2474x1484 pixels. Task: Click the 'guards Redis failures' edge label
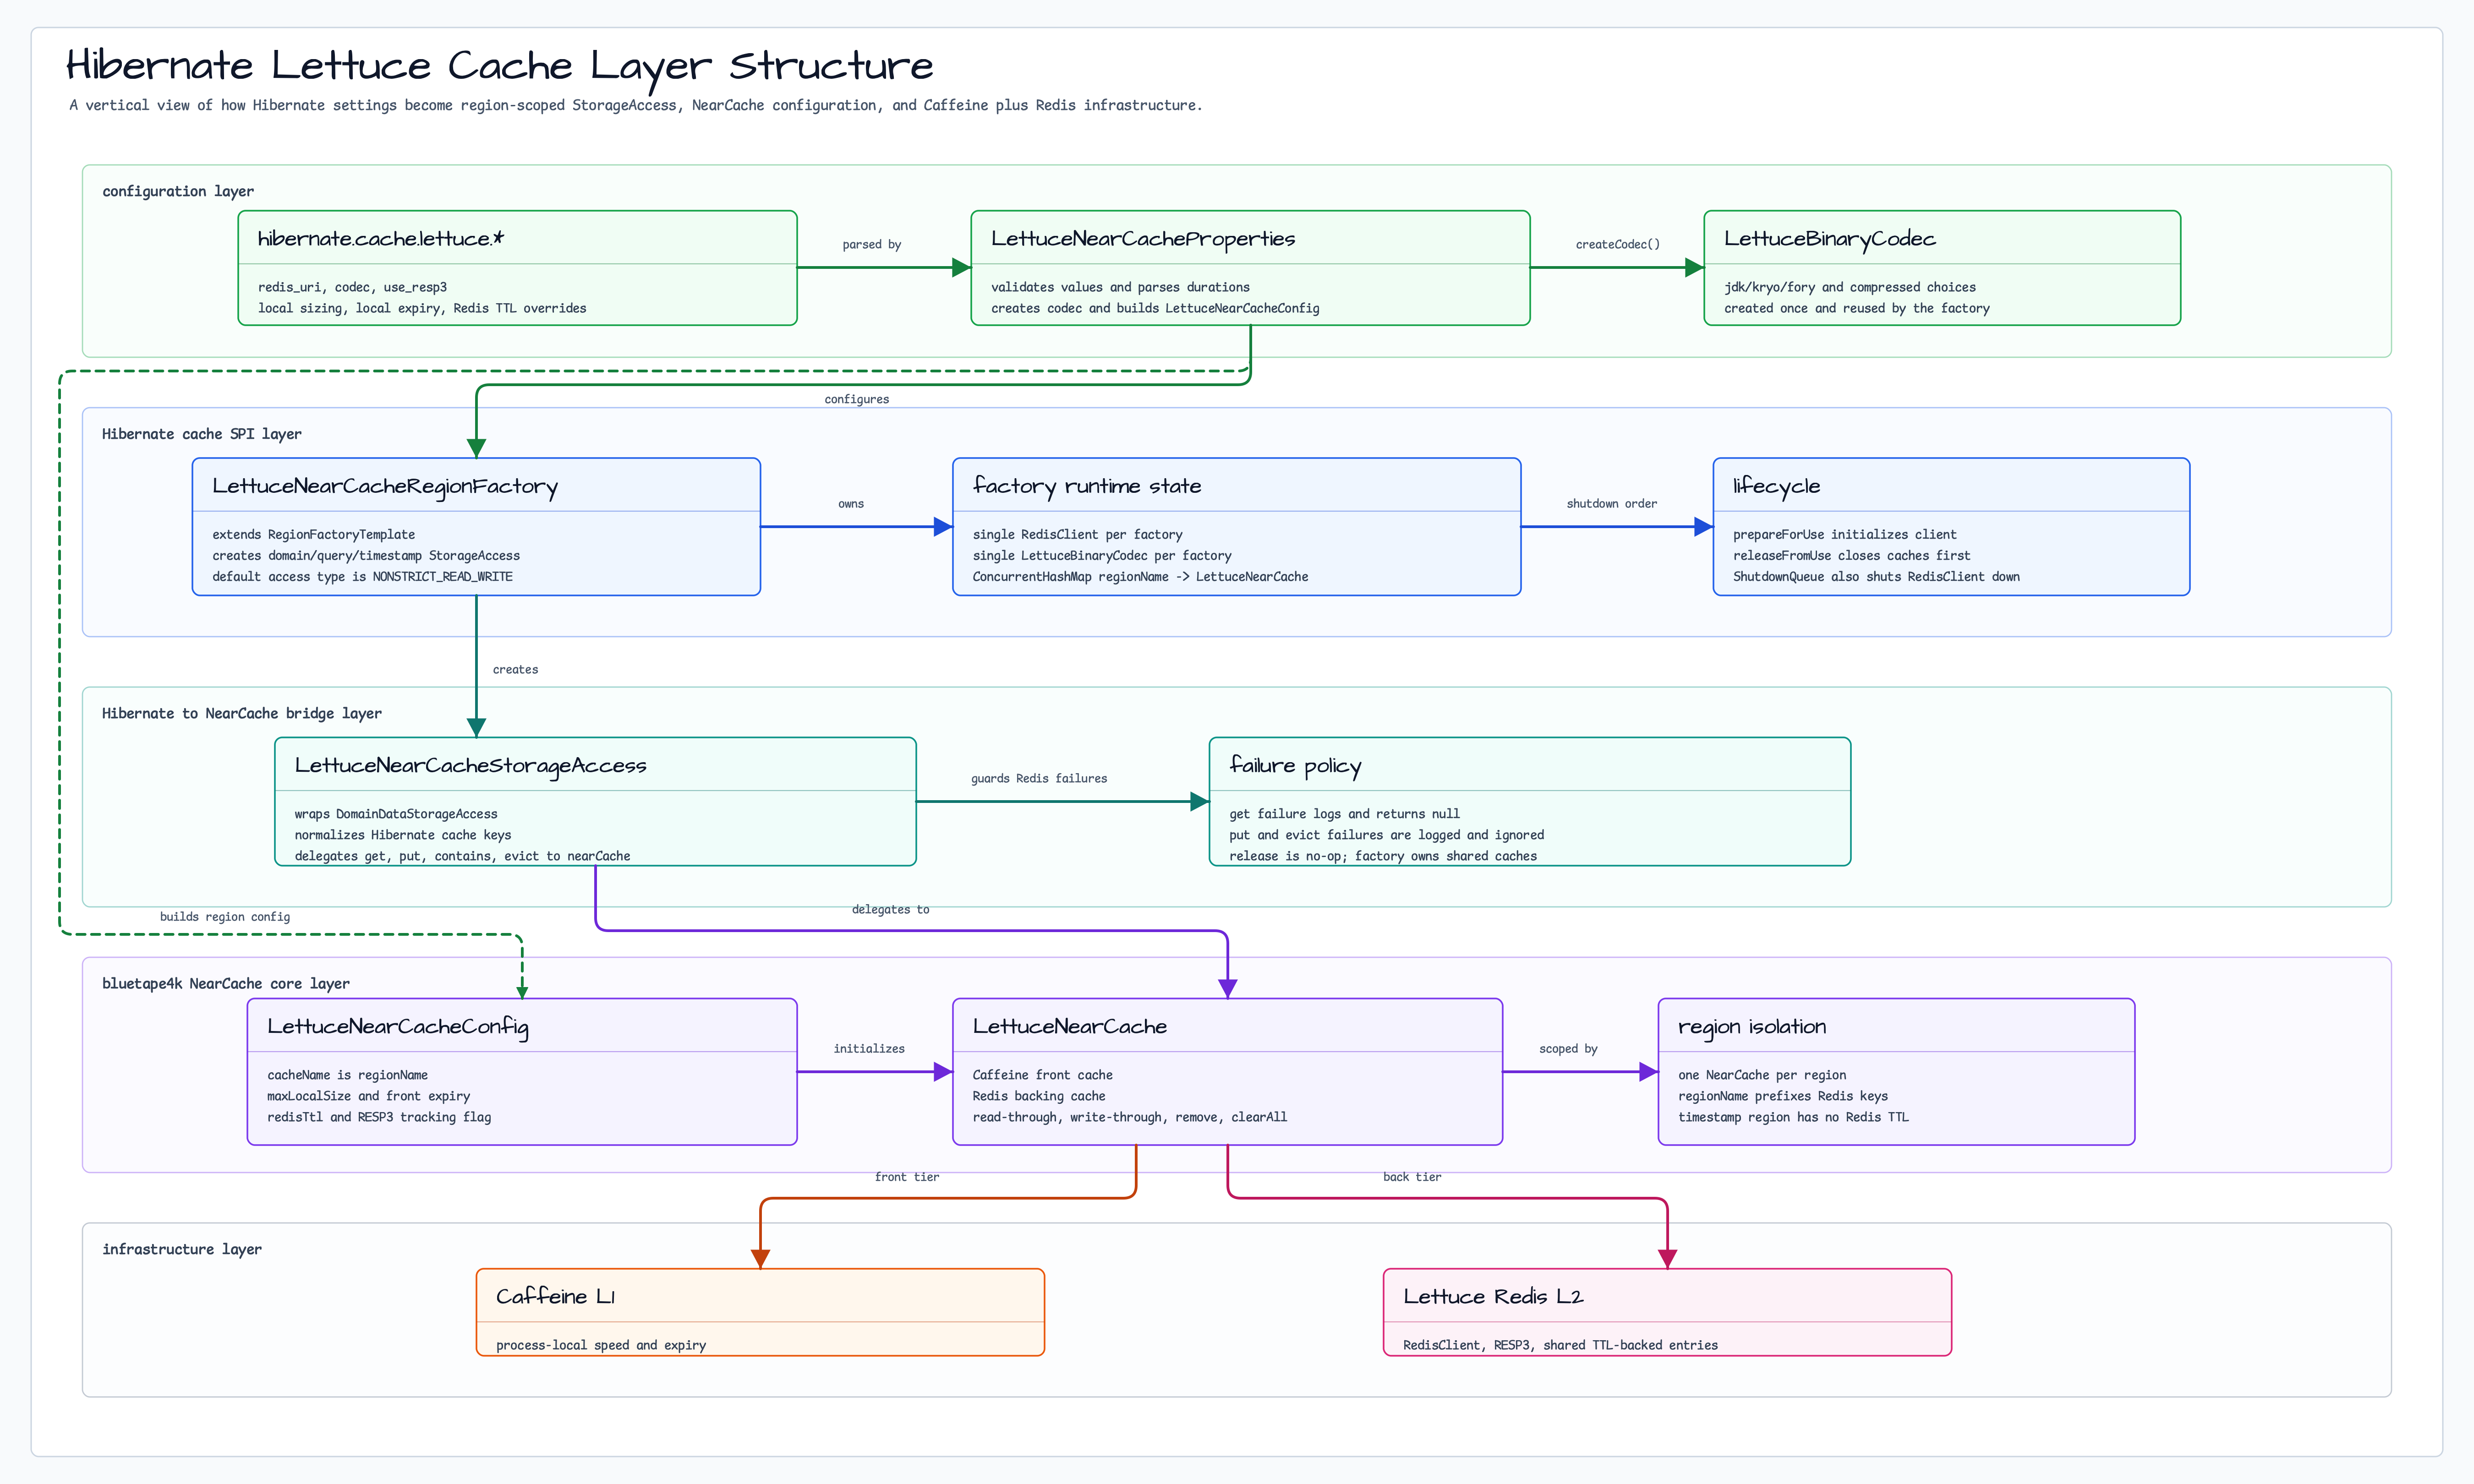1039,778
